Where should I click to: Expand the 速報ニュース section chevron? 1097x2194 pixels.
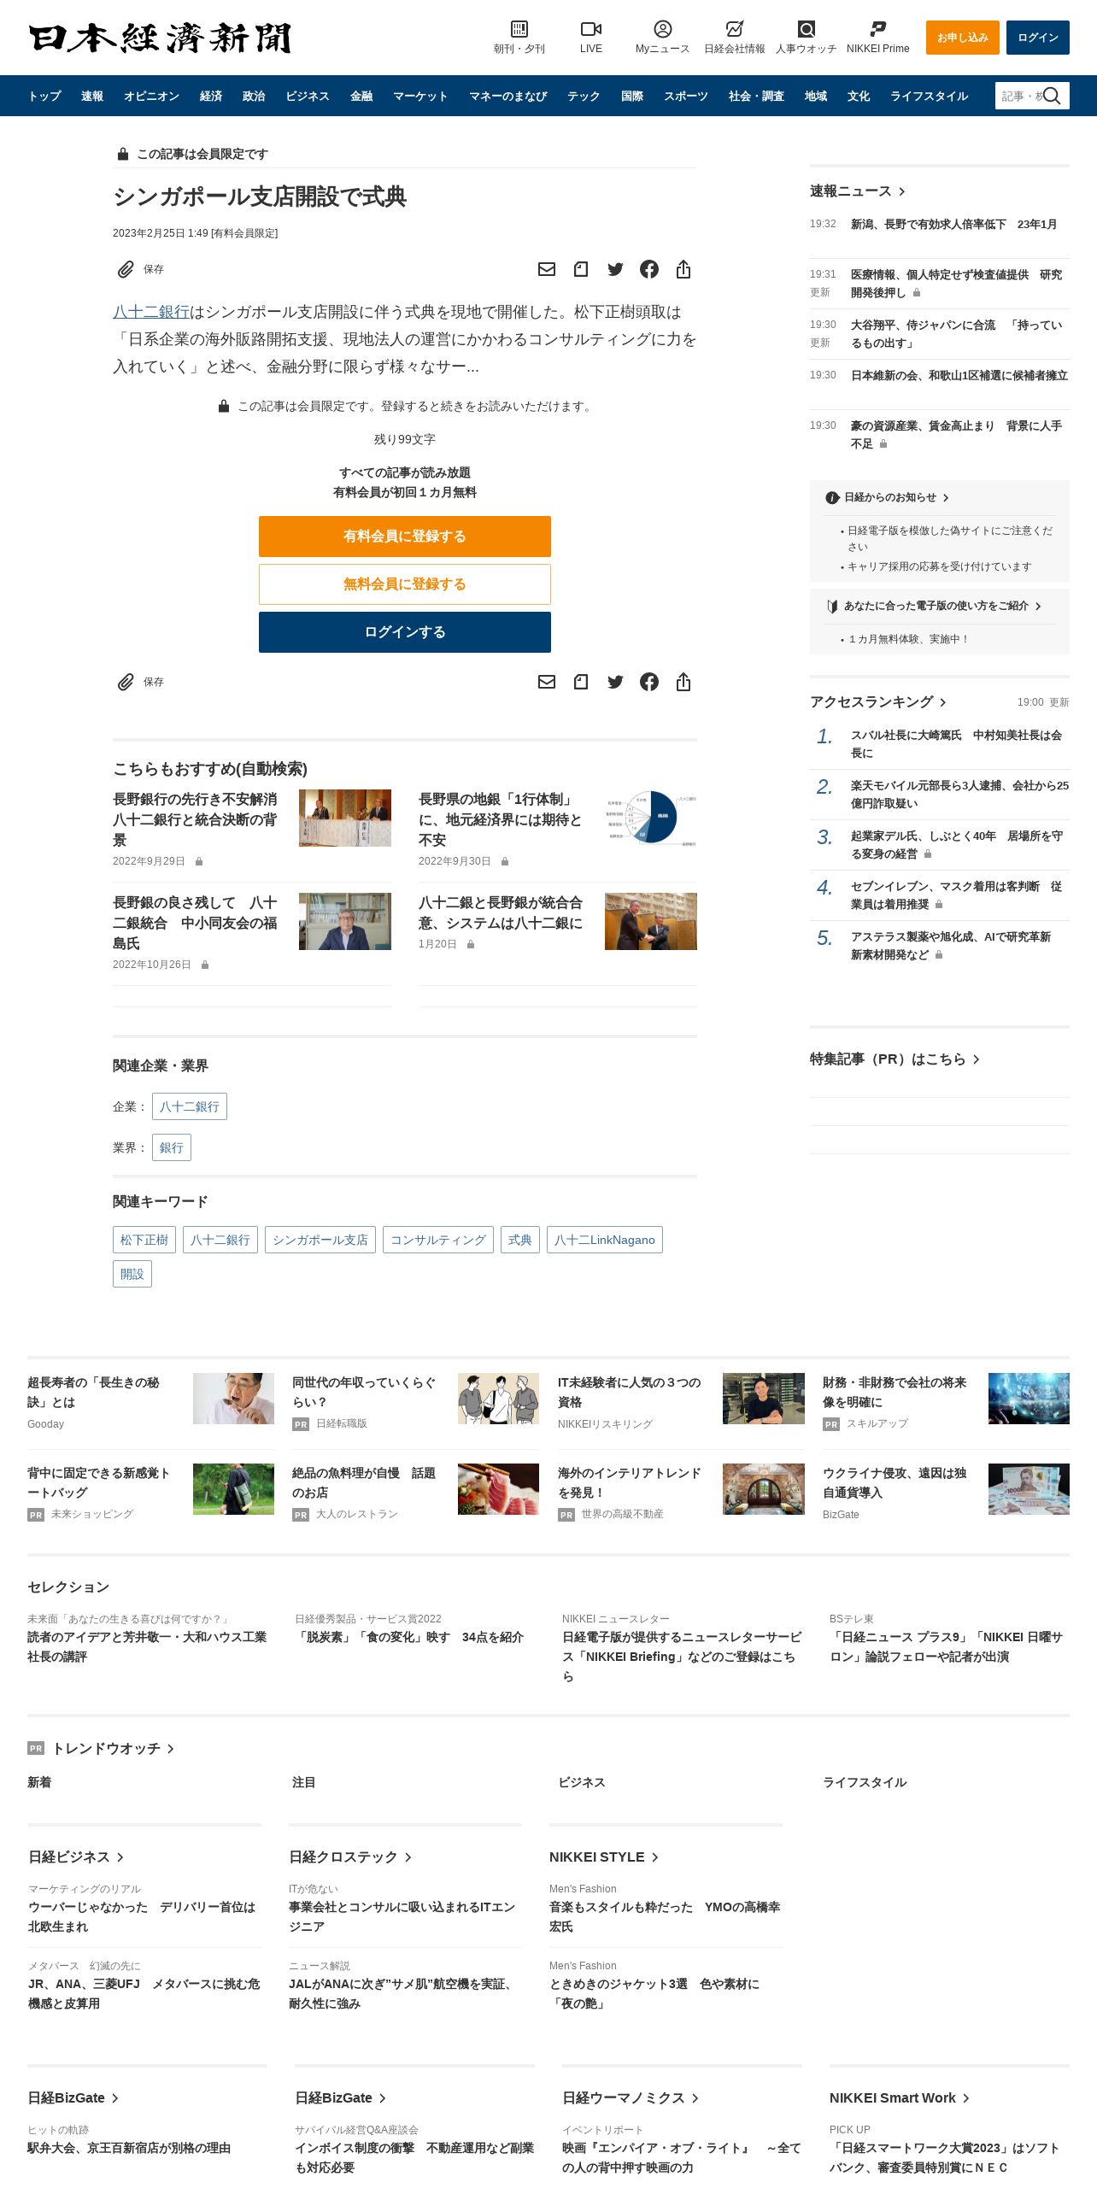coord(902,191)
